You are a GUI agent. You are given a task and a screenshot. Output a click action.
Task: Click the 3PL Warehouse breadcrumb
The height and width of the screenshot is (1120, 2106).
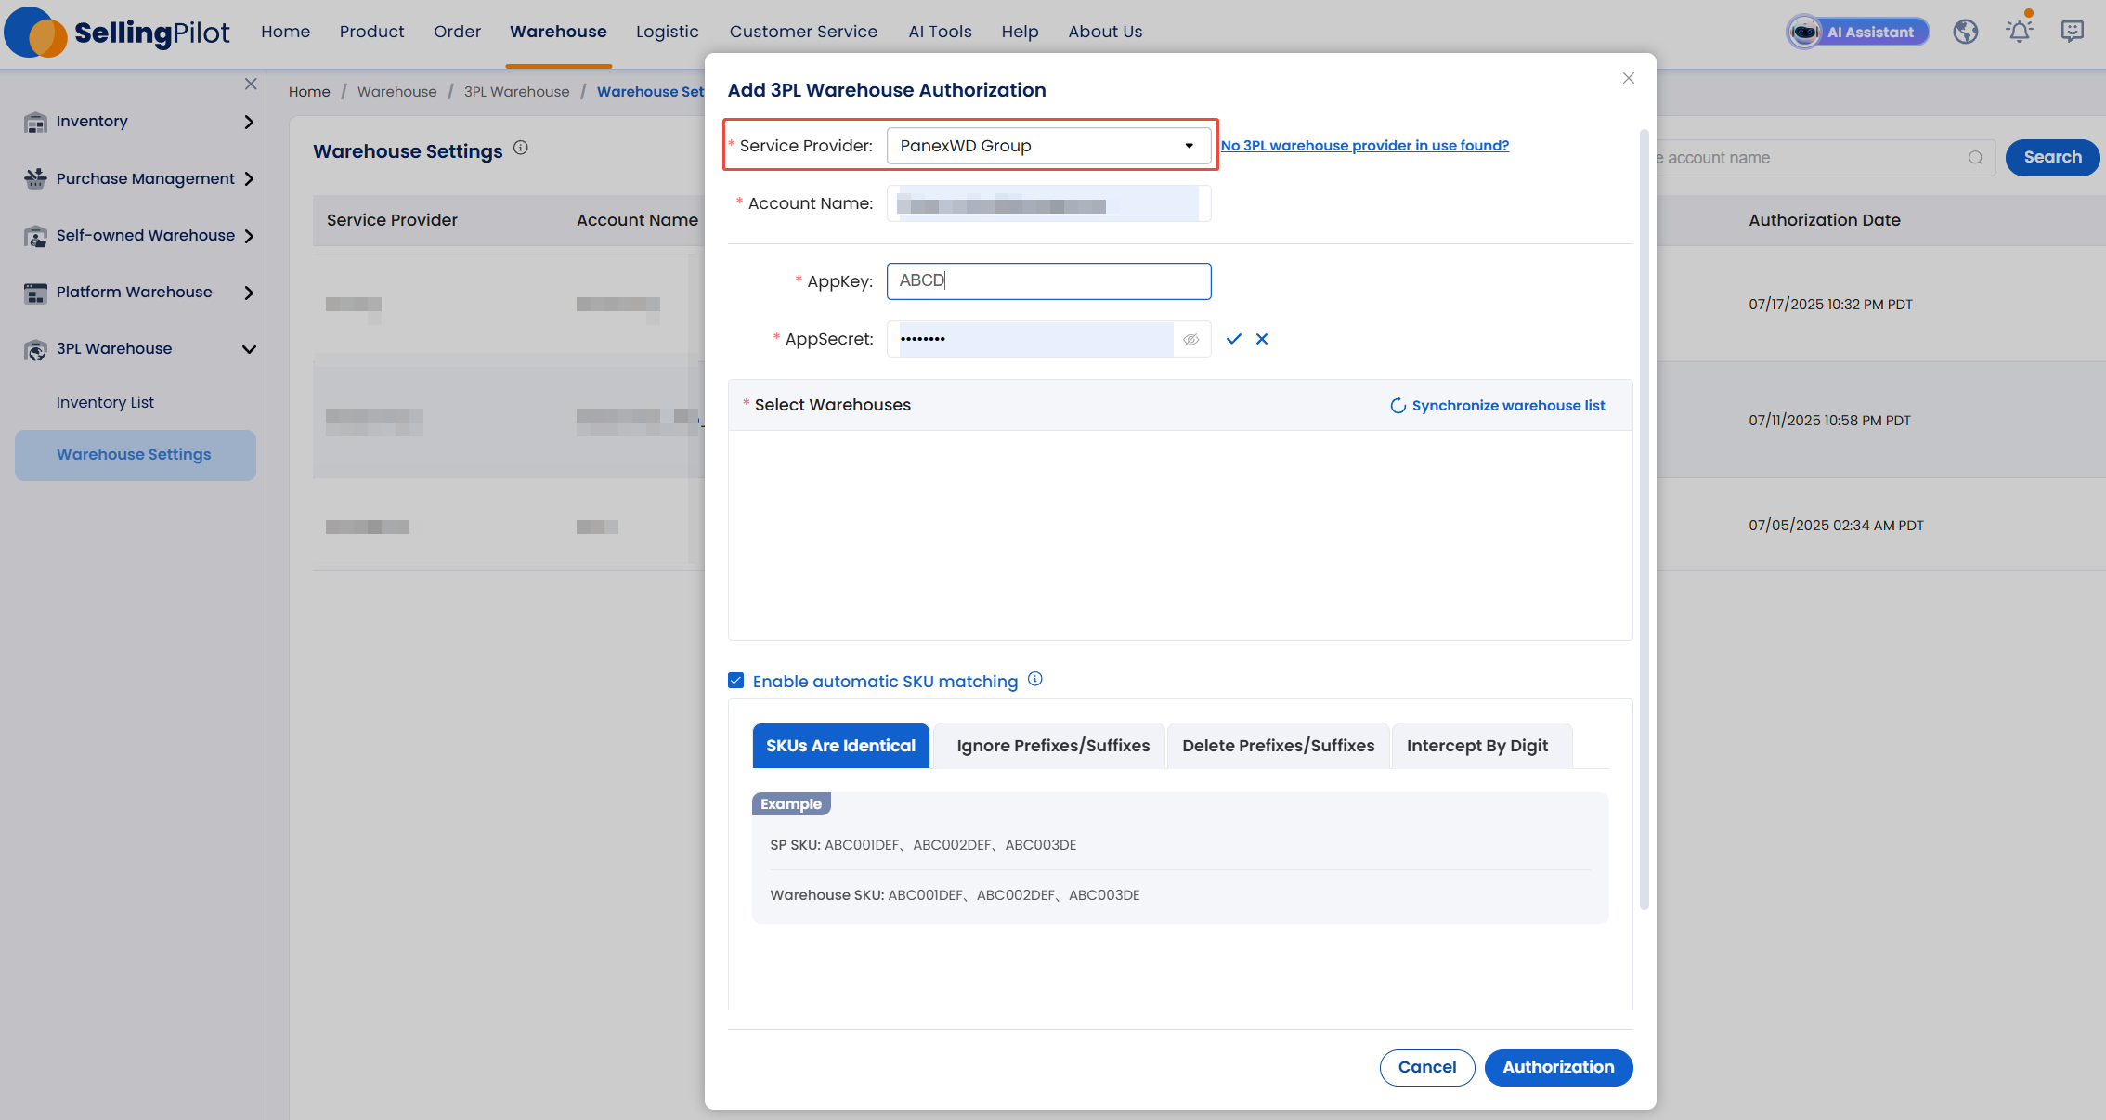point(516,92)
